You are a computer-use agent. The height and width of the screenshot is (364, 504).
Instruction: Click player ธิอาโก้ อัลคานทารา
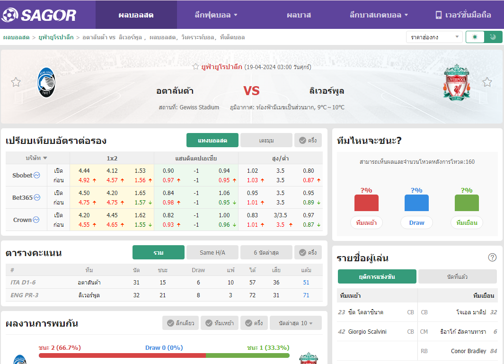pyautogui.click(x=463, y=331)
